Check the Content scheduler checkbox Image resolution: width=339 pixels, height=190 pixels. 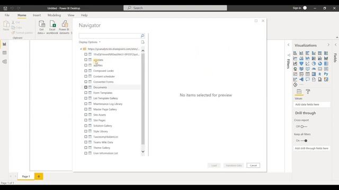pyautogui.click(x=86, y=76)
